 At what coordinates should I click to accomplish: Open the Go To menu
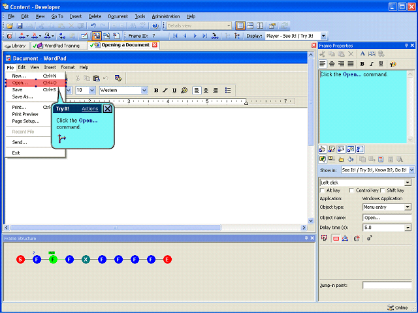point(57,16)
